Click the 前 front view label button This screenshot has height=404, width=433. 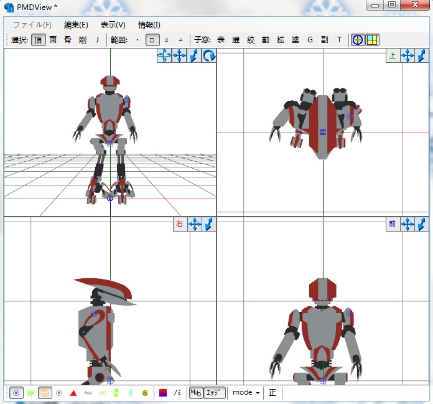[393, 224]
